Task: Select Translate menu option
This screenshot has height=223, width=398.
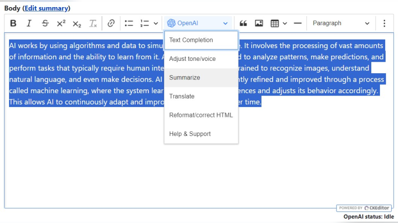Action: (x=201, y=96)
